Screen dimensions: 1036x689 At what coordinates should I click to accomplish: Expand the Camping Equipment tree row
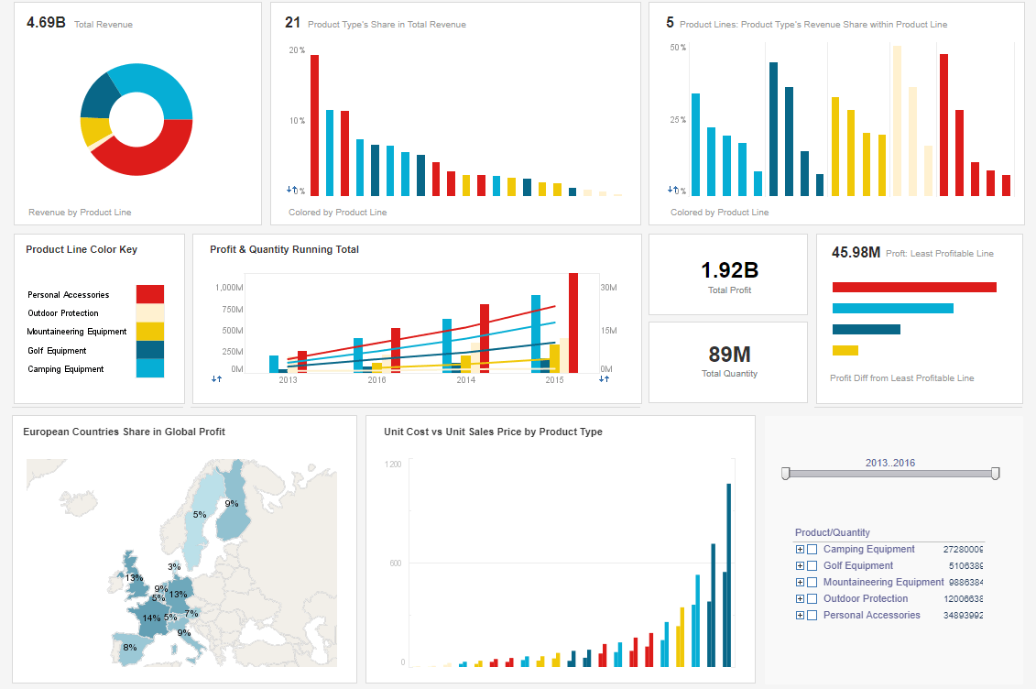pos(799,549)
